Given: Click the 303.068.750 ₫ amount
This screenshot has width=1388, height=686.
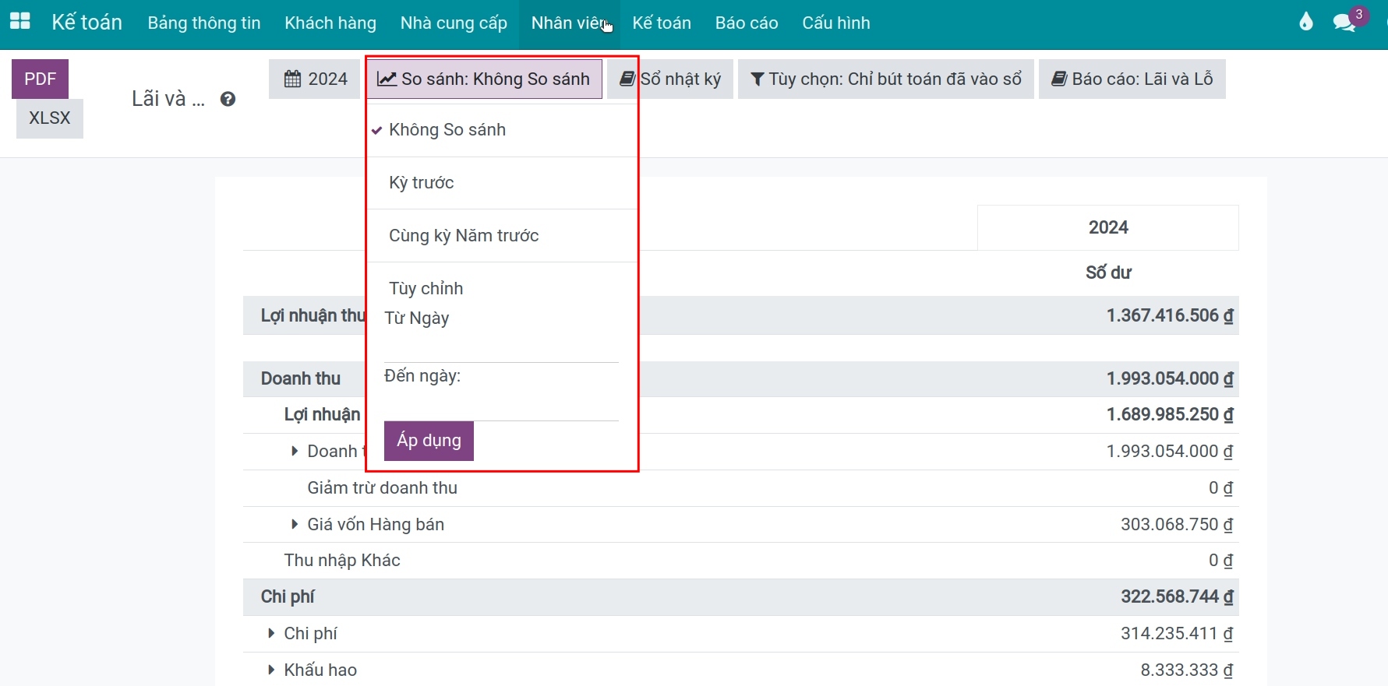Looking at the screenshot, I should (x=1177, y=525).
